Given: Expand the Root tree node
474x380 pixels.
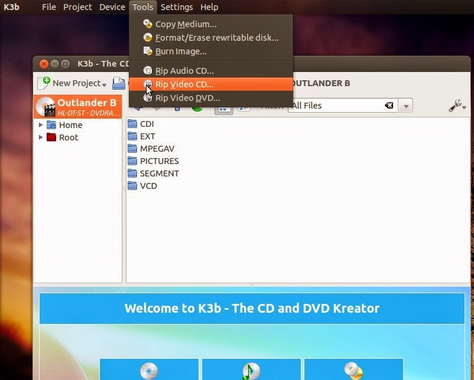Looking at the screenshot, I should pos(41,137).
